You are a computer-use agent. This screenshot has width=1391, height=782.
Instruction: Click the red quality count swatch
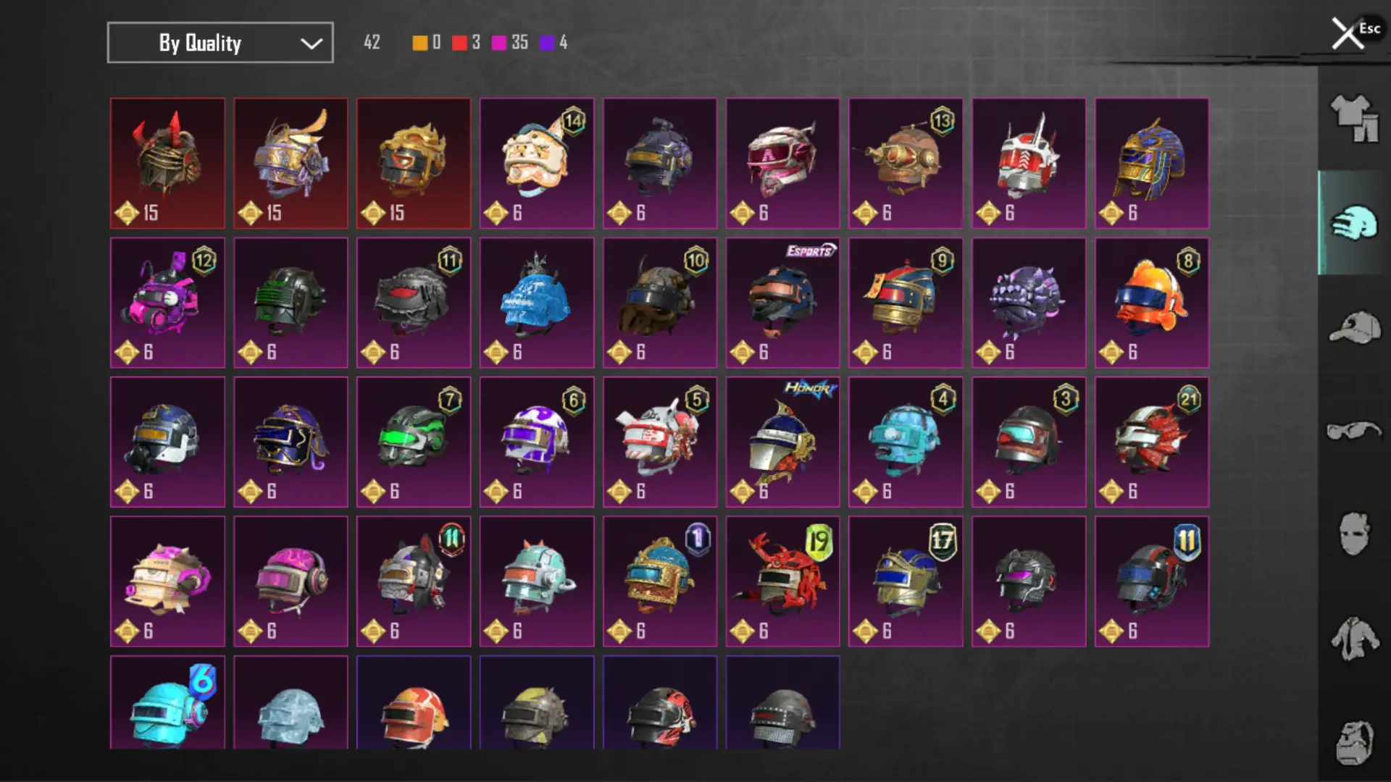(x=459, y=43)
